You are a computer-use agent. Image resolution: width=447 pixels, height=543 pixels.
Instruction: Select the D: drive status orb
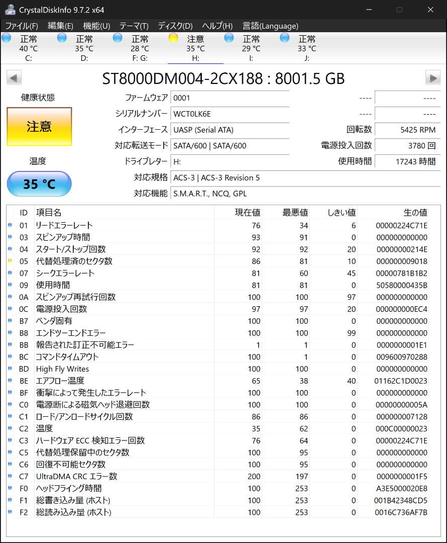click(x=62, y=38)
